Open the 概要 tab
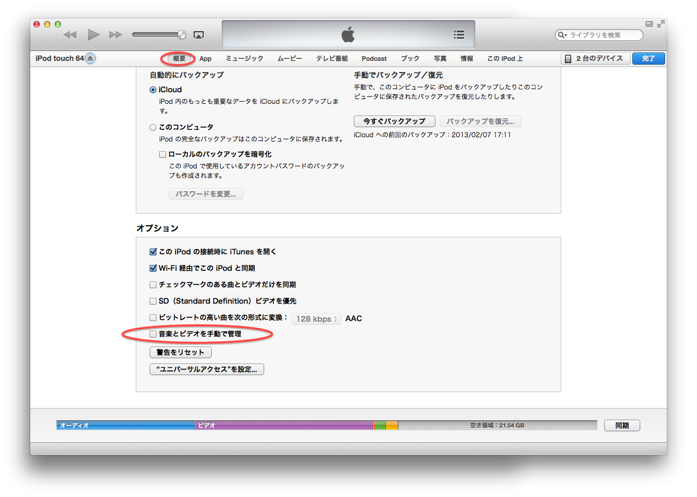Image resolution: width=697 pixels, height=497 pixels. [179, 59]
